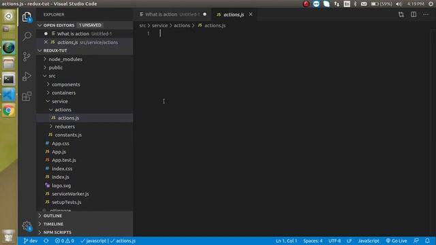Open actions.js in the file tree
The width and height of the screenshot is (436, 245).
coord(84,118)
